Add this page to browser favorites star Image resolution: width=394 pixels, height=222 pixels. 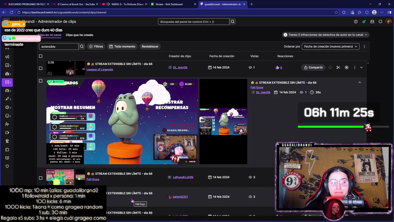coord(336,12)
